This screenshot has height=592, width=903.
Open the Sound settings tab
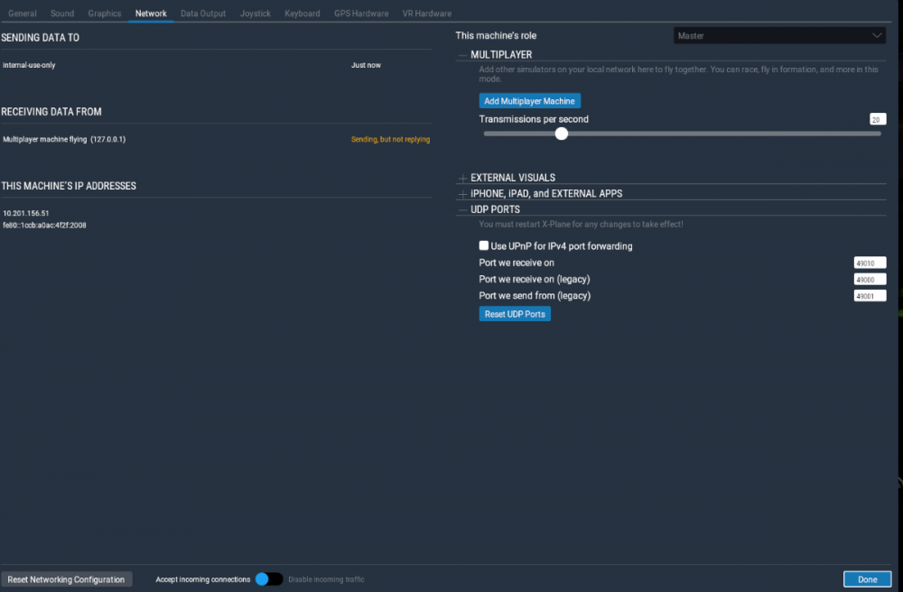[62, 14]
